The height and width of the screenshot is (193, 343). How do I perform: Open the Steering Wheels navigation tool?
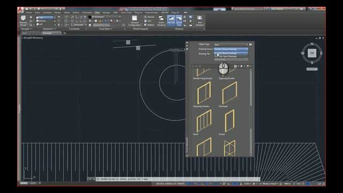(x=23, y=21)
